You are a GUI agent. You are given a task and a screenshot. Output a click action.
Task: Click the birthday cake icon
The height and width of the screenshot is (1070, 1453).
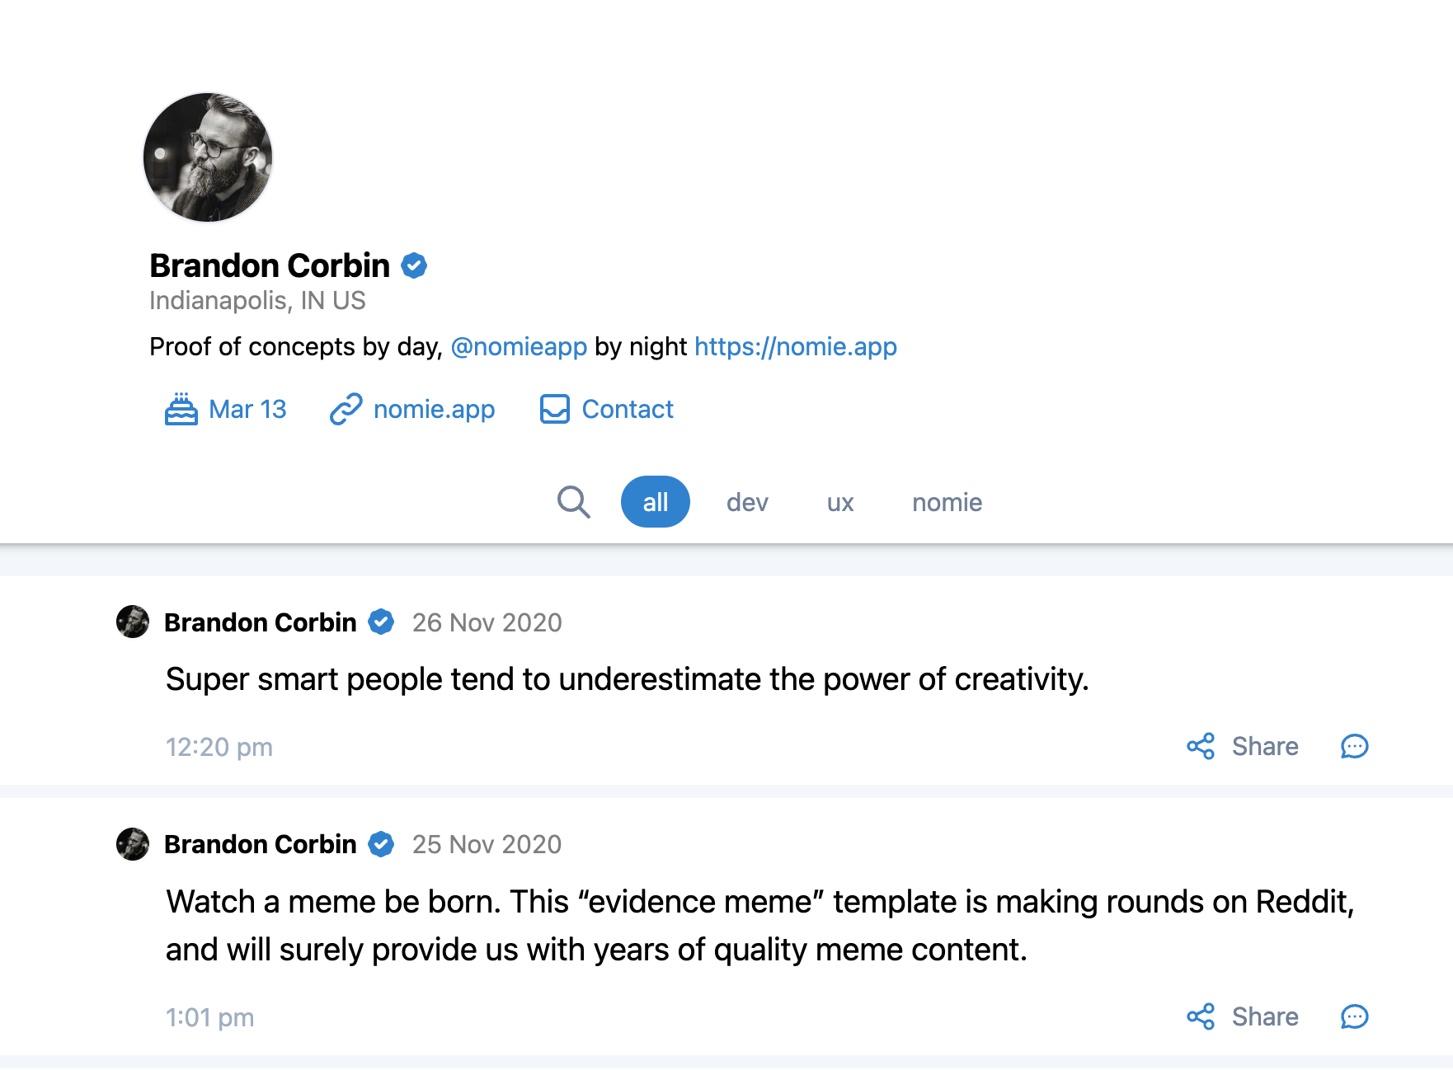click(x=181, y=409)
